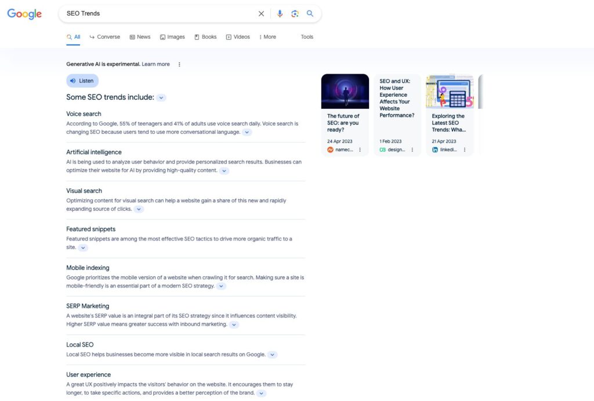594x401 pixels.
Task: Expand the Local SEO section chevron
Action: (272, 355)
